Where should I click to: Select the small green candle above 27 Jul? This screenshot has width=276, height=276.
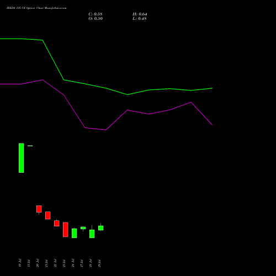[83, 228]
